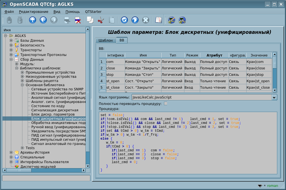Click the 'Кран|com' value cell

[x=259, y=62]
